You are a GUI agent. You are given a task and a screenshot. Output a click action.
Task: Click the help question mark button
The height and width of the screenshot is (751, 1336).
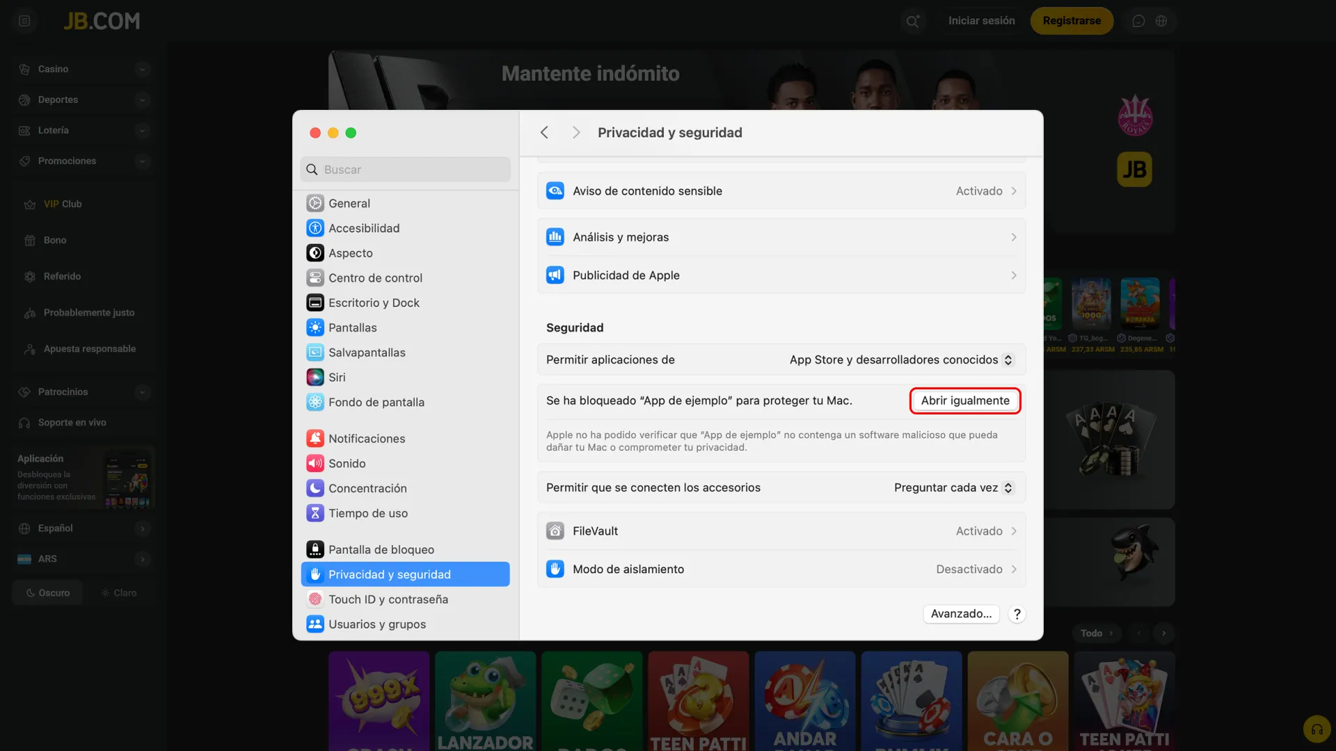coord(1017,614)
